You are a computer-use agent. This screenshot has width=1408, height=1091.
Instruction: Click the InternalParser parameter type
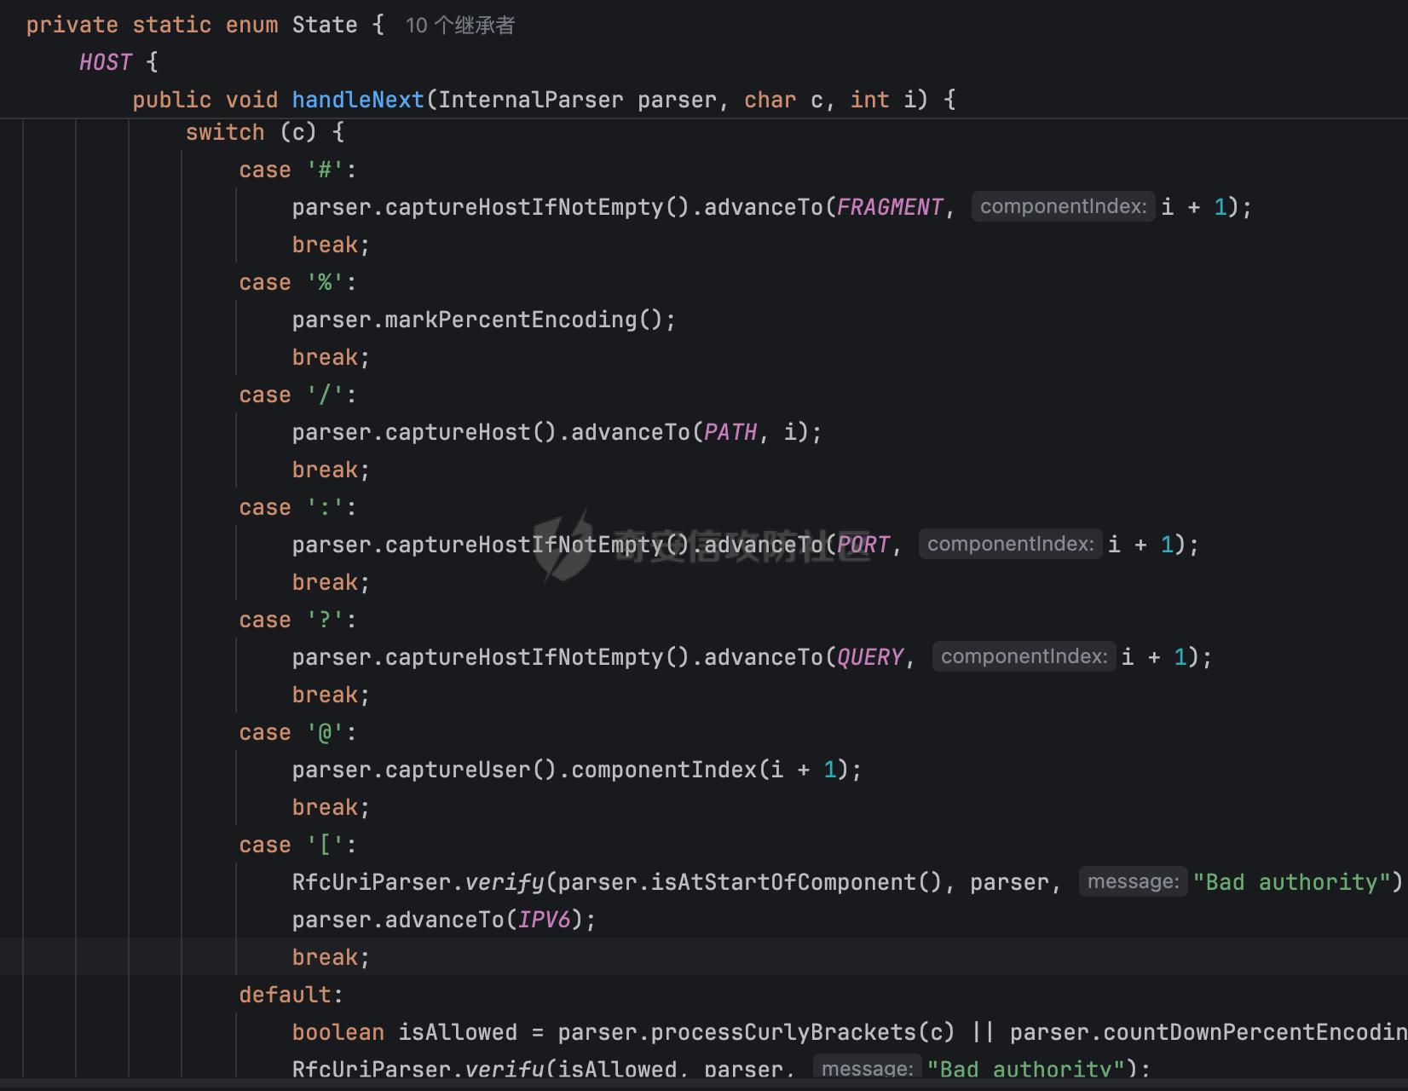coord(531,100)
